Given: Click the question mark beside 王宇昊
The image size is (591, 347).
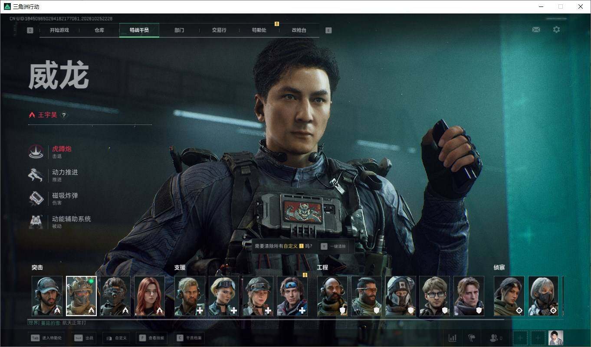Looking at the screenshot, I should pos(64,115).
